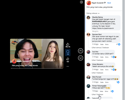Open Teguh Suwandi's profile avatar in header
This screenshot has height=100, width=125.
click(x=89, y=3)
